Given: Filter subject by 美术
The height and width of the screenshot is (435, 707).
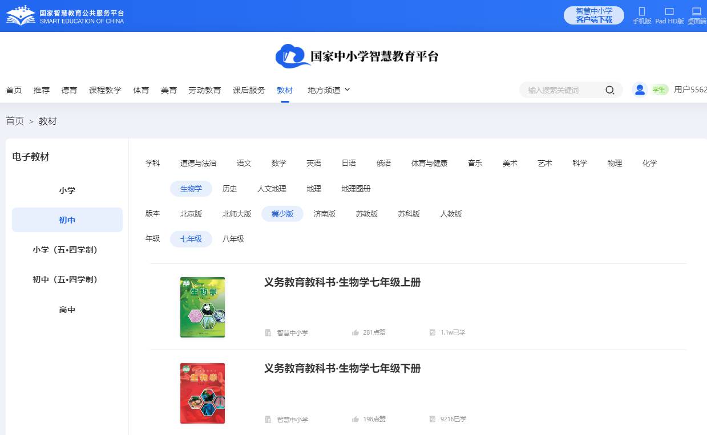Looking at the screenshot, I should click(x=510, y=163).
